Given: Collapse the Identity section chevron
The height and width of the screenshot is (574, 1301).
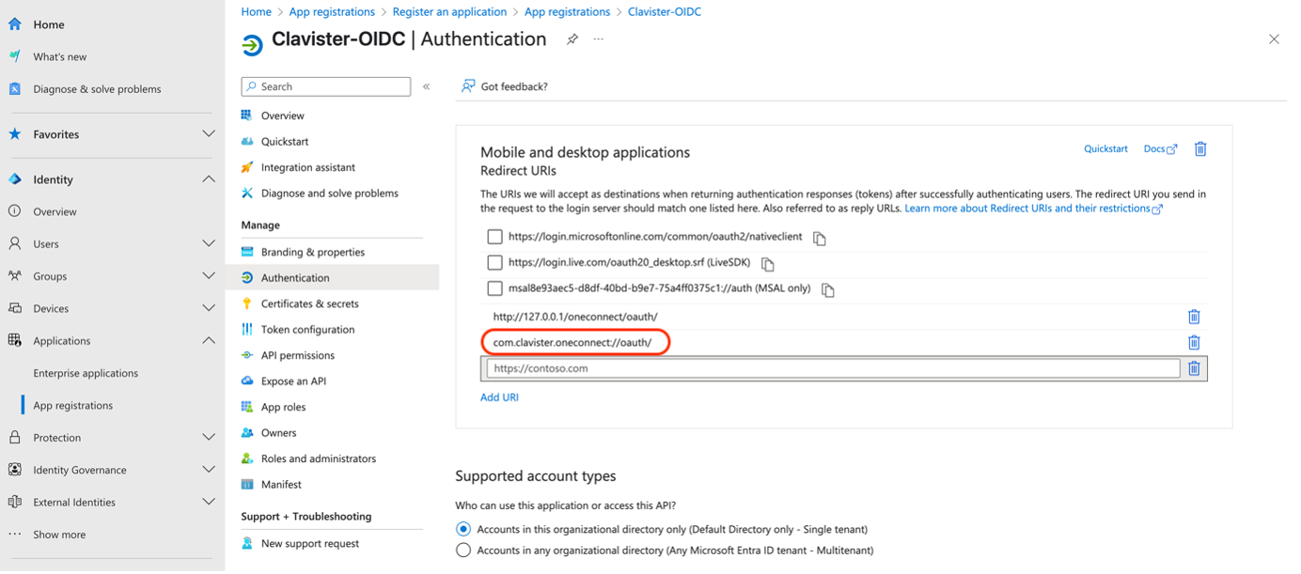Looking at the screenshot, I should (209, 179).
